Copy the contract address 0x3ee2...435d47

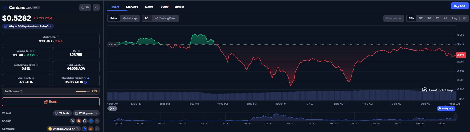tap(78, 129)
